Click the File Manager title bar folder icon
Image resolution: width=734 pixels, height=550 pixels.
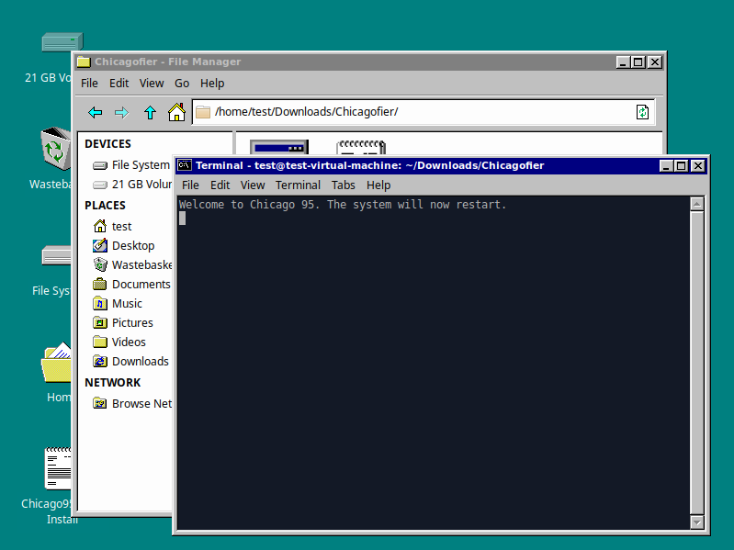coord(84,62)
